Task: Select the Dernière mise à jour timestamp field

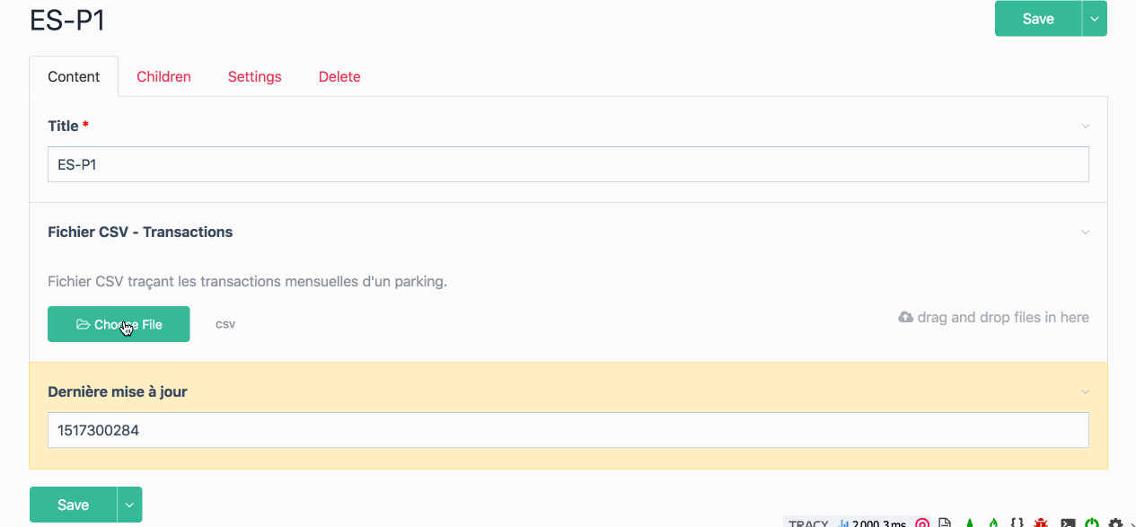Action: pos(568,430)
